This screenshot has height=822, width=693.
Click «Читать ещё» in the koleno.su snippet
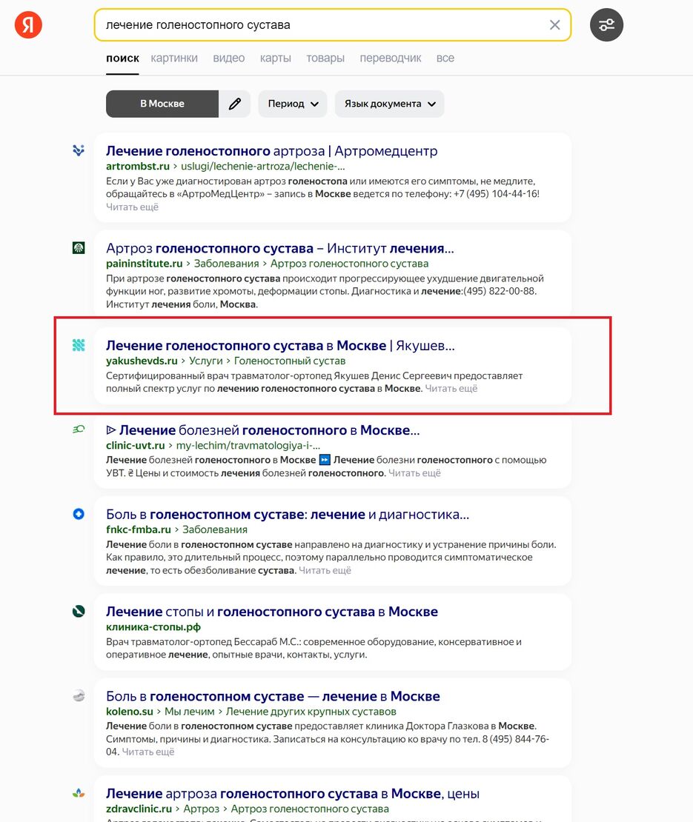point(148,752)
